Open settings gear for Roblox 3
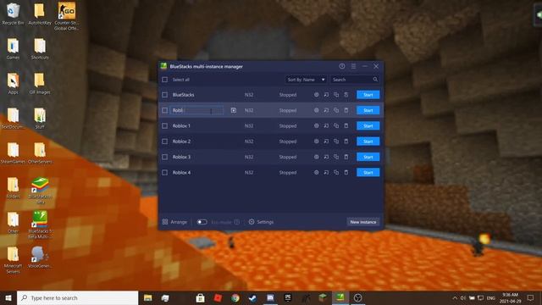 point(316,157)
